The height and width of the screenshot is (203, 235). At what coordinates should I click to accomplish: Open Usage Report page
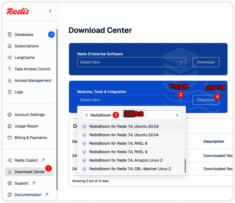pos(26,126)
